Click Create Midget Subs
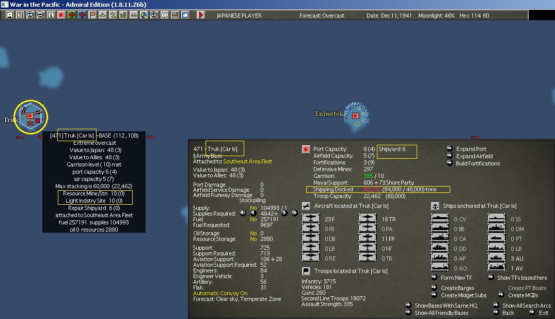Viewport: 555px width, 319px height. tap(464, 295)
